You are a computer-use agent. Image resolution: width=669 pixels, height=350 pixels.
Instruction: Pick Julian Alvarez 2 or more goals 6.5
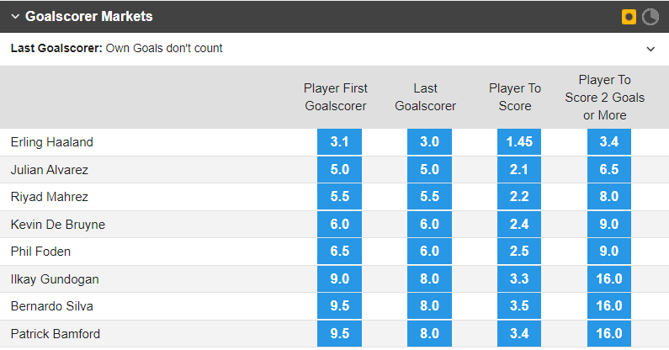click(x=609, y=169)
